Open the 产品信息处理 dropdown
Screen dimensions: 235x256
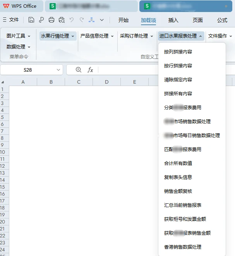pos(97,36)
